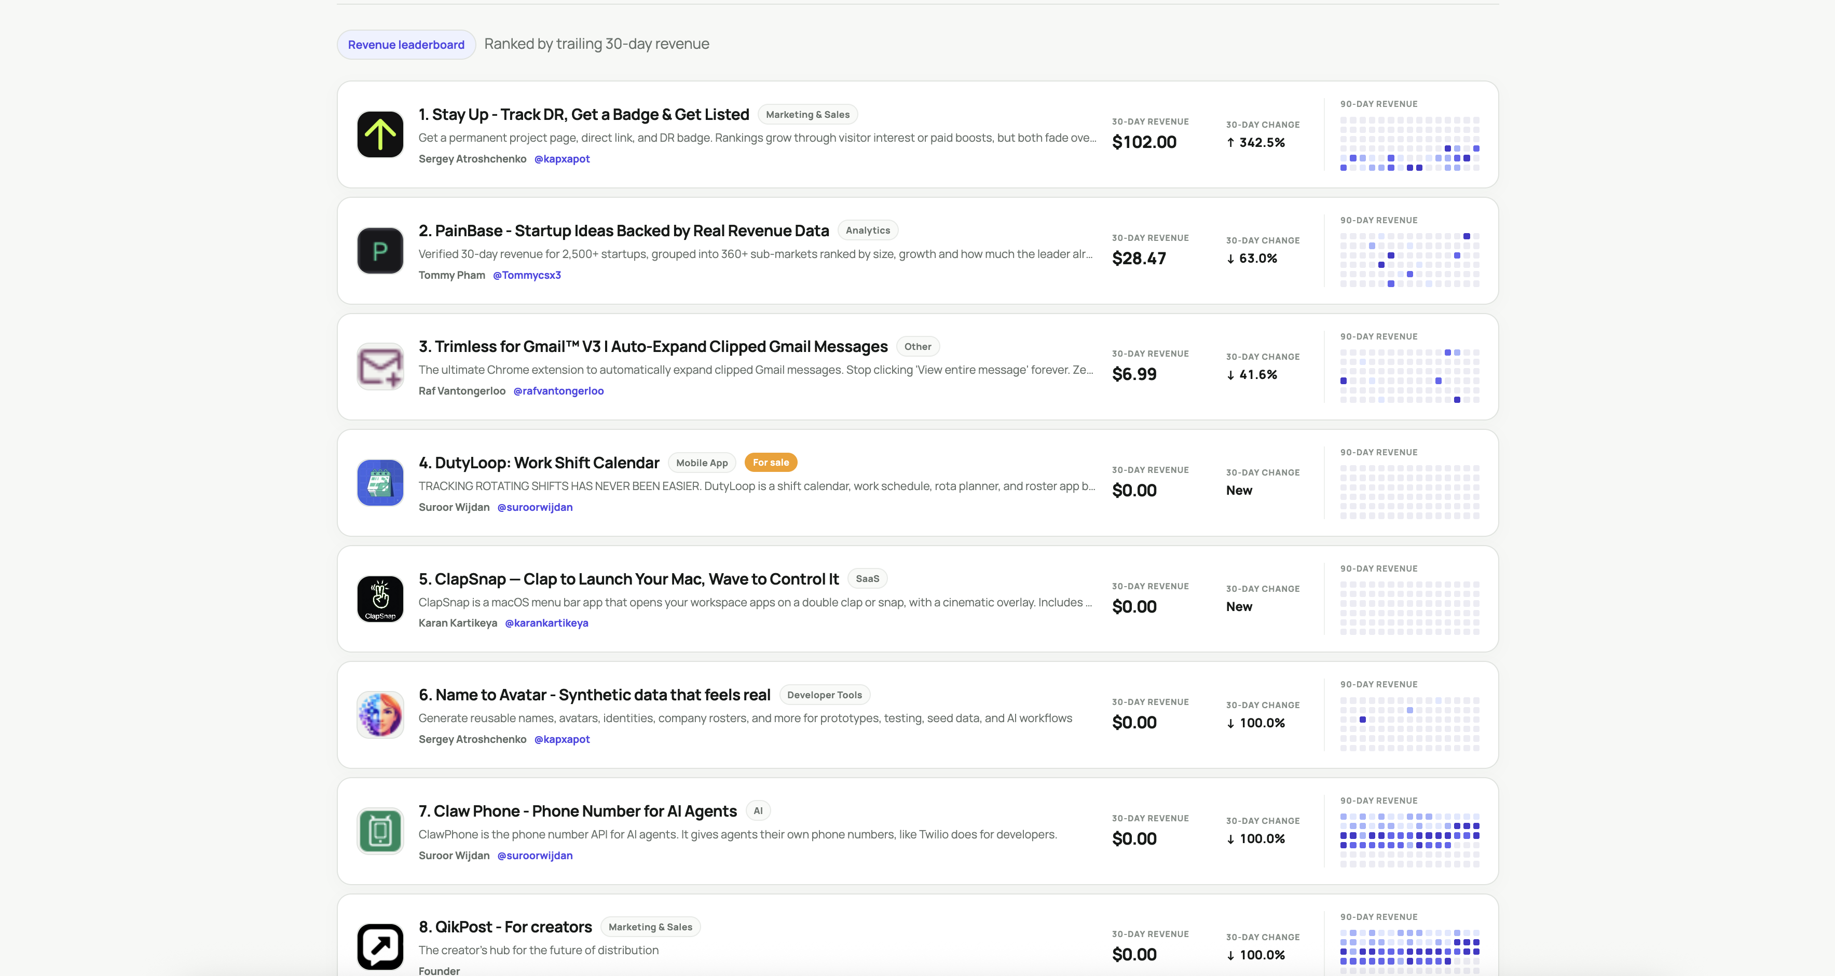Click the $28.47 revenue value
This screenshot has width=1835, height=976.
pos(1139,258)
